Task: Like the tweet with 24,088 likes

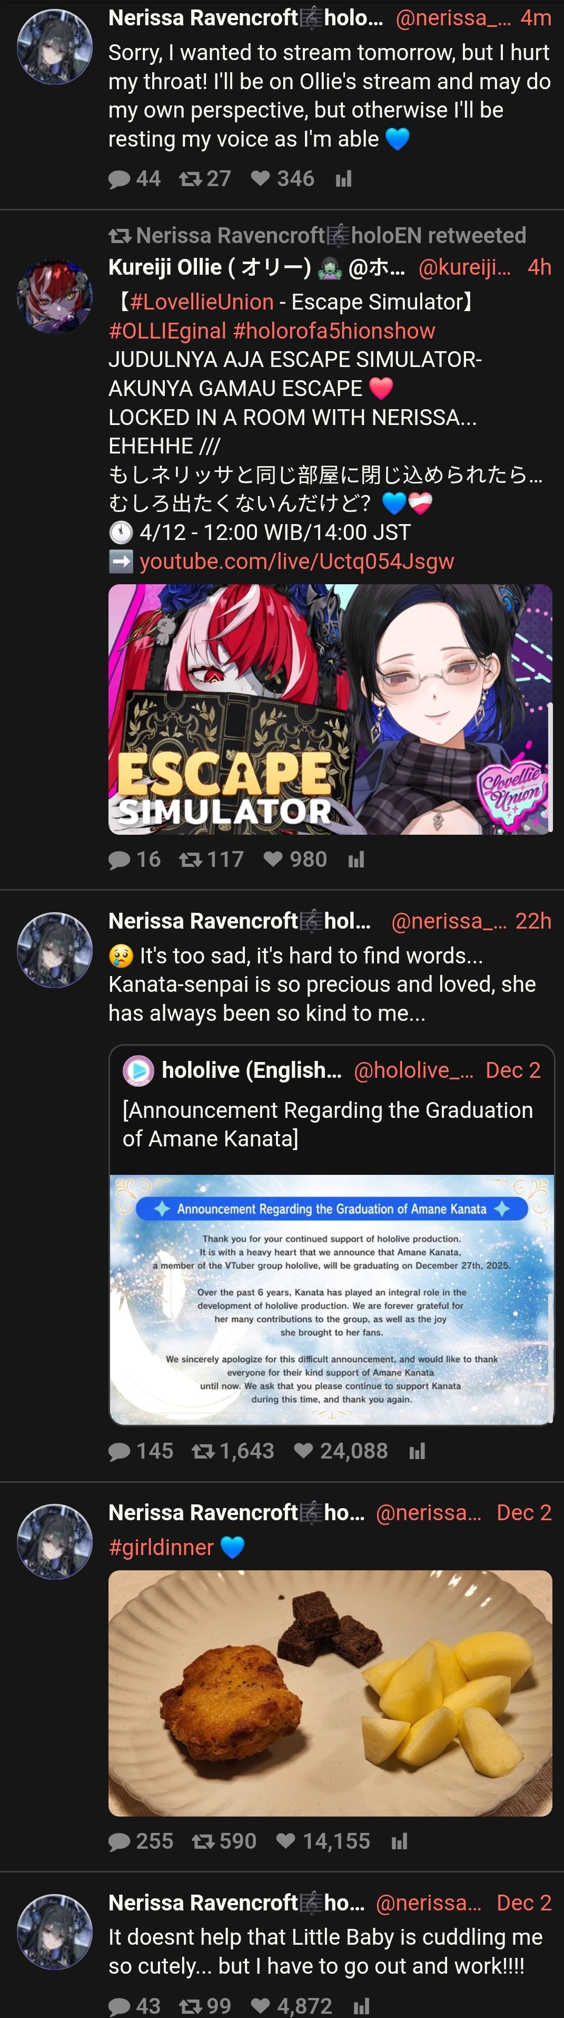Action: [340, 1451]
